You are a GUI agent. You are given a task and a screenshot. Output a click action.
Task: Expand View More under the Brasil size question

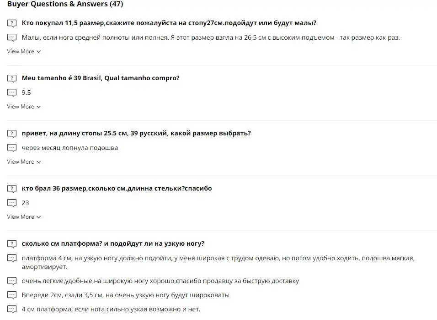pyautogui.click(x=24, y=107)
